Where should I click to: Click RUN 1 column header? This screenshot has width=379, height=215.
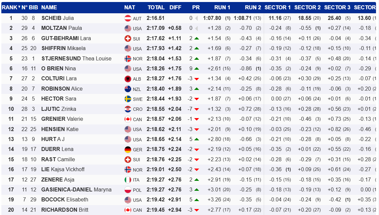[222, 7]
